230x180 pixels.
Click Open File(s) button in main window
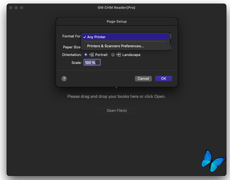(117, 110)
